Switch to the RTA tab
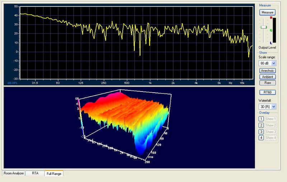This screenshot has height=182, width=287. (x=35, y=173)
